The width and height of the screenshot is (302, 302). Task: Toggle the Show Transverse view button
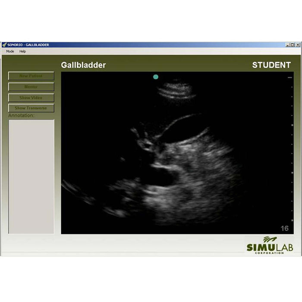[x=31, y=108]
